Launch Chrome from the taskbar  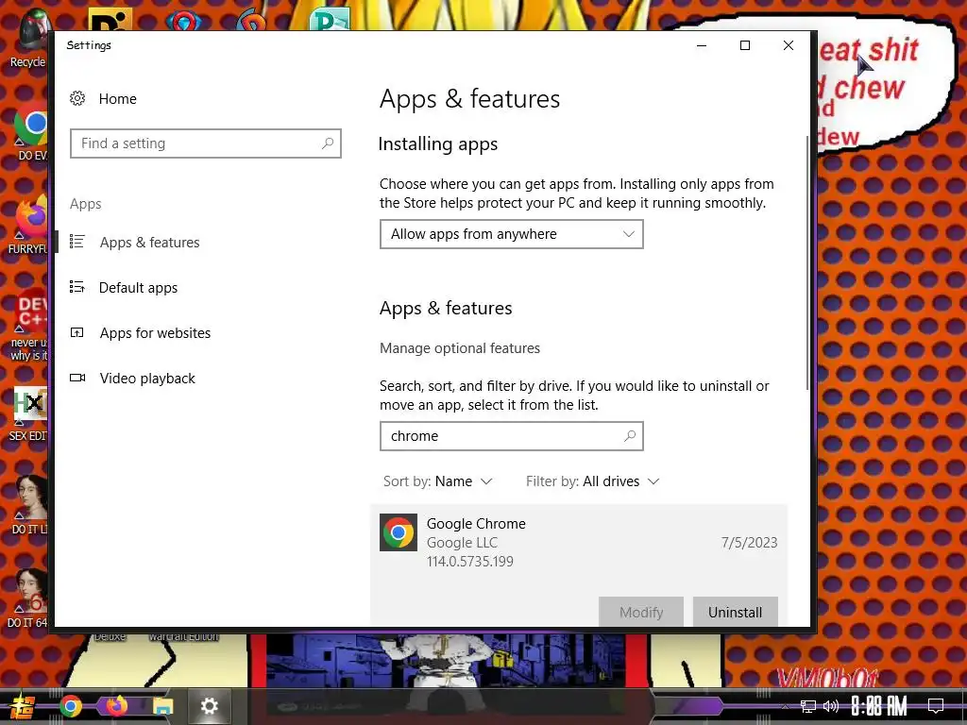(70, 706)
